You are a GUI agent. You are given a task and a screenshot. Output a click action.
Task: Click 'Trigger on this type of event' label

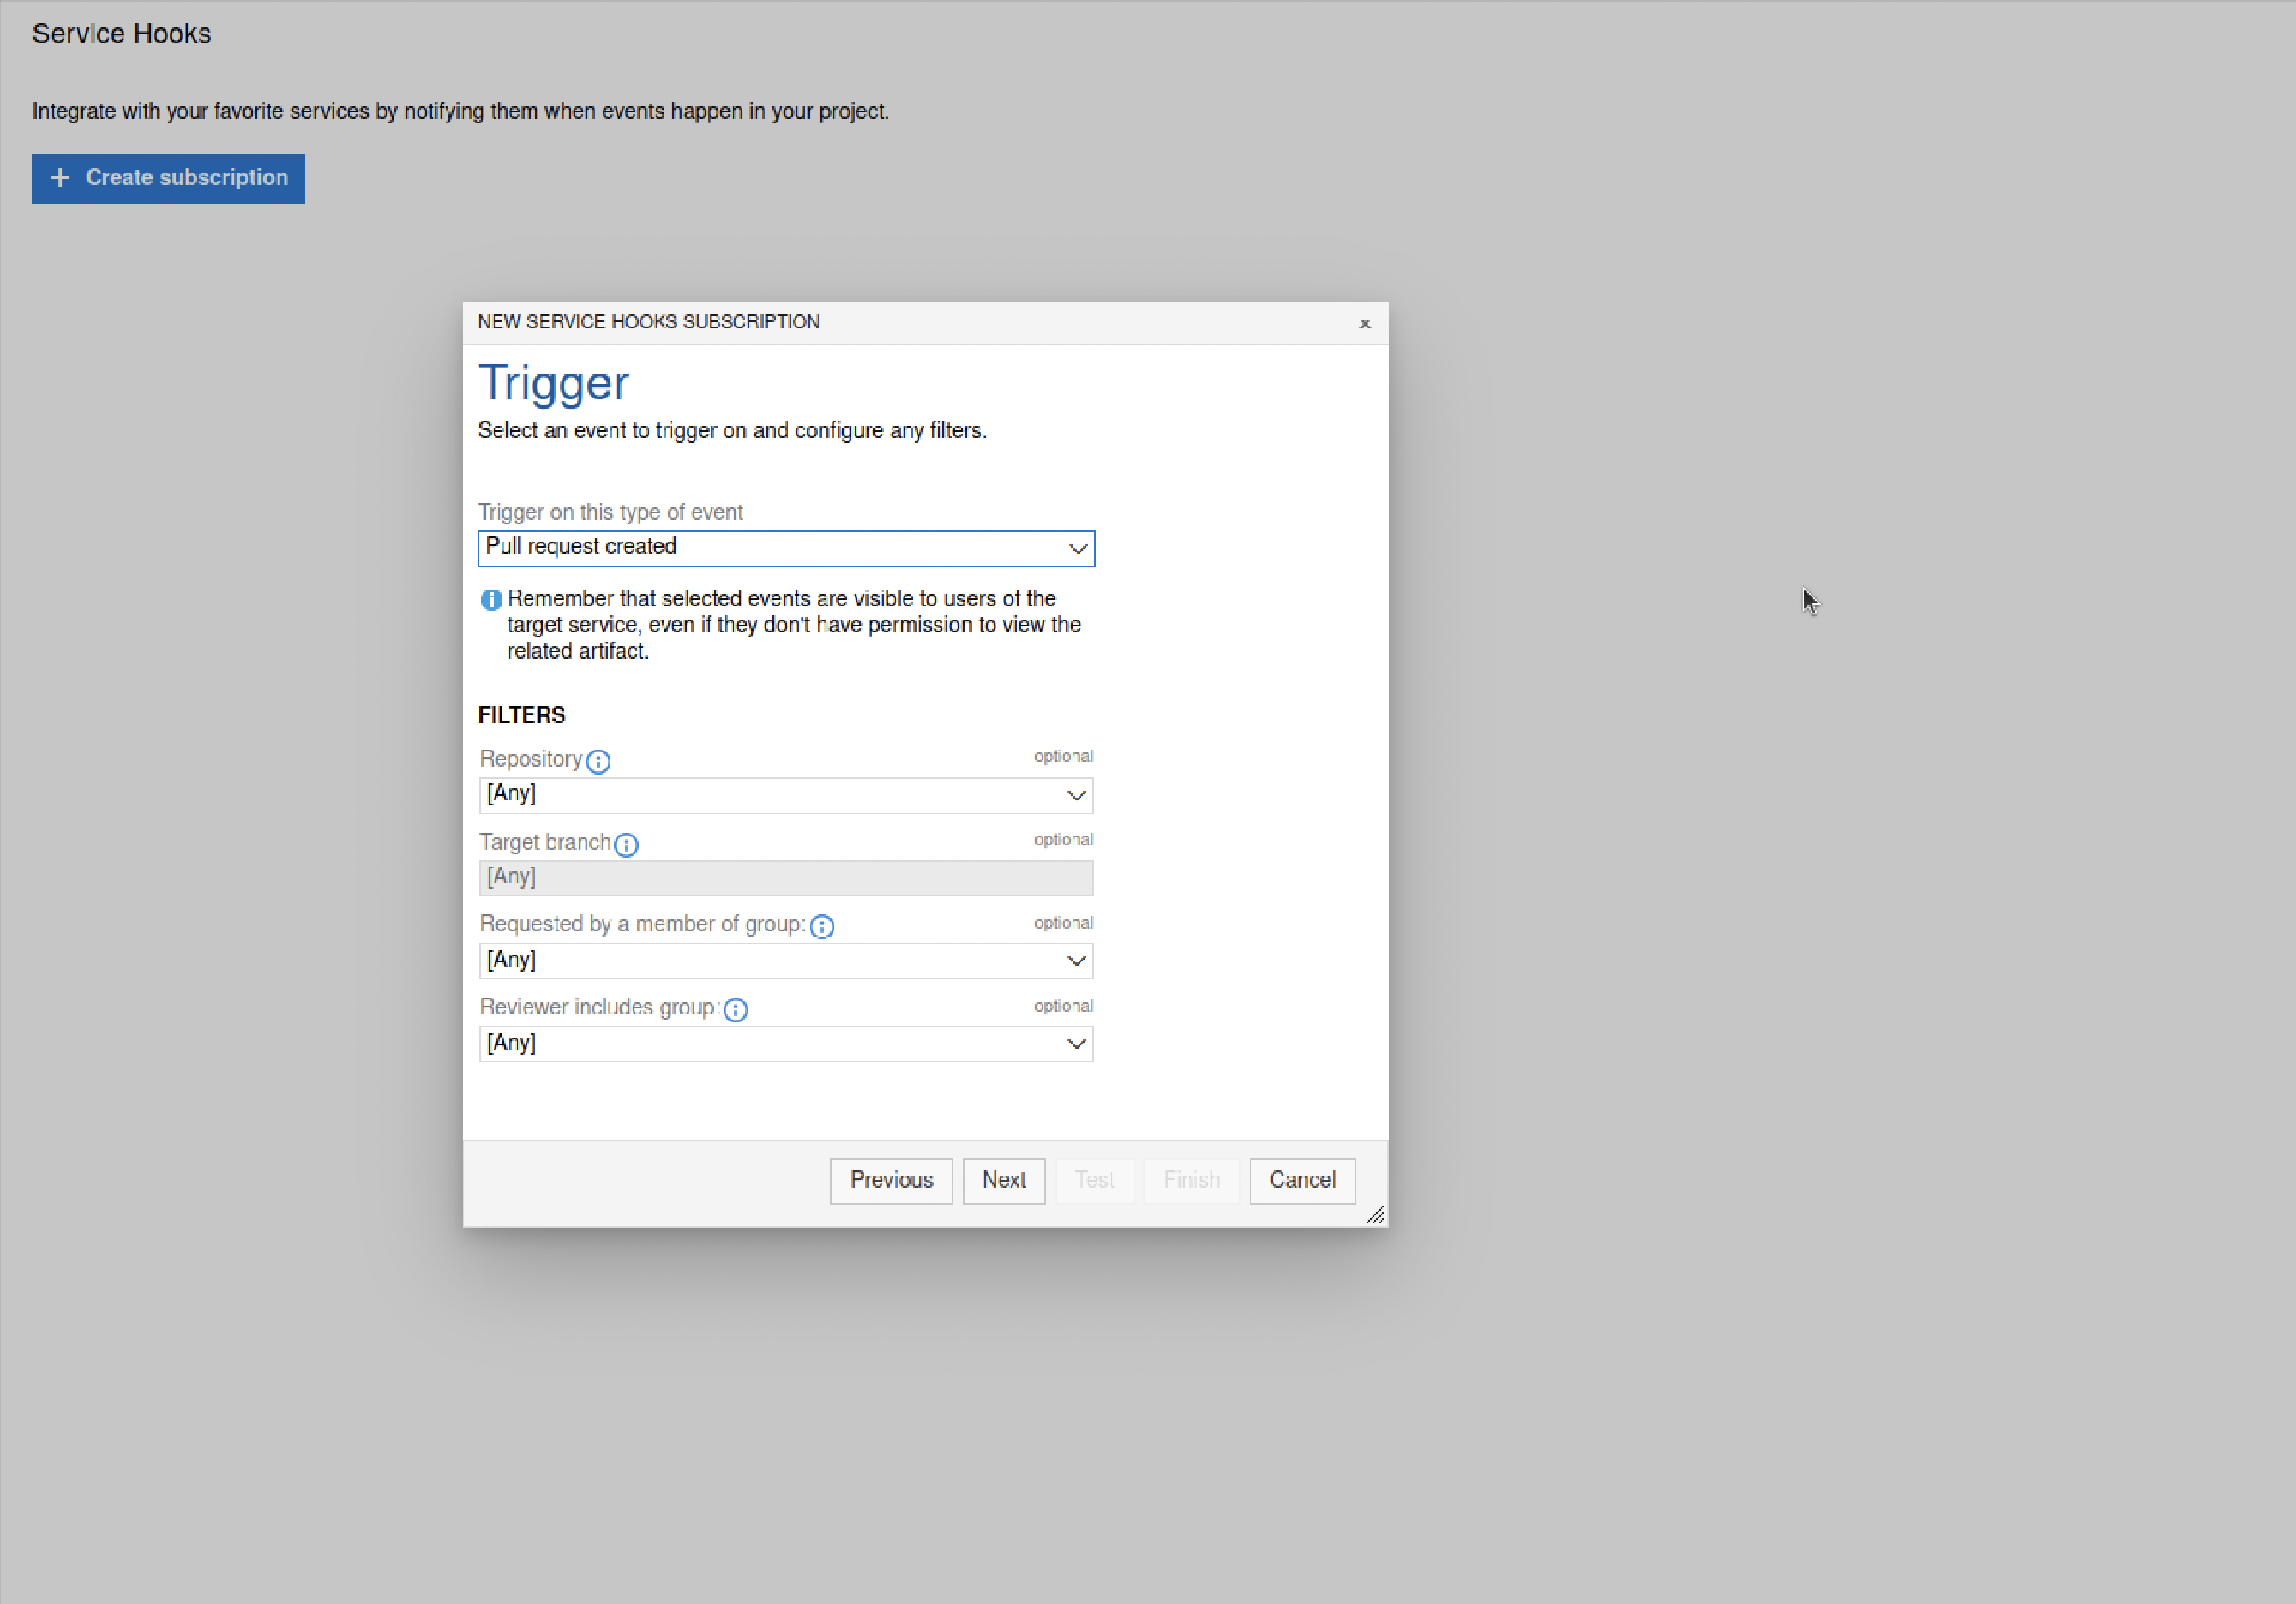click(610, 512)
